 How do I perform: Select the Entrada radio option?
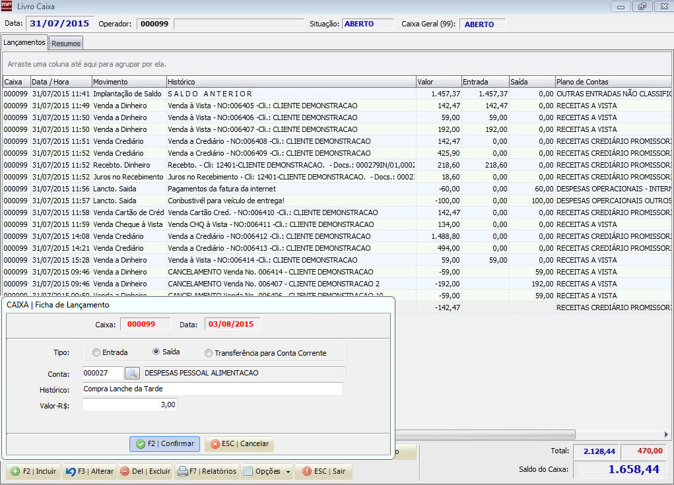click(x=96, y=352)
